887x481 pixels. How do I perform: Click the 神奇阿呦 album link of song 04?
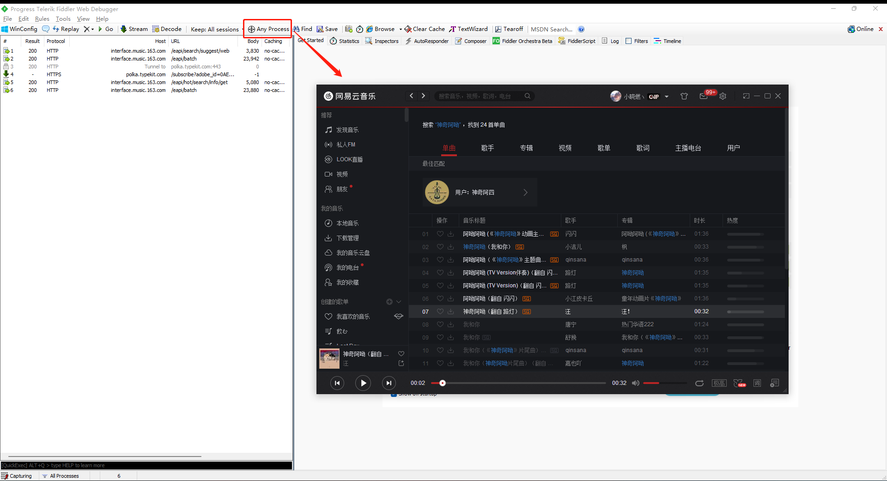pos(632,273)
